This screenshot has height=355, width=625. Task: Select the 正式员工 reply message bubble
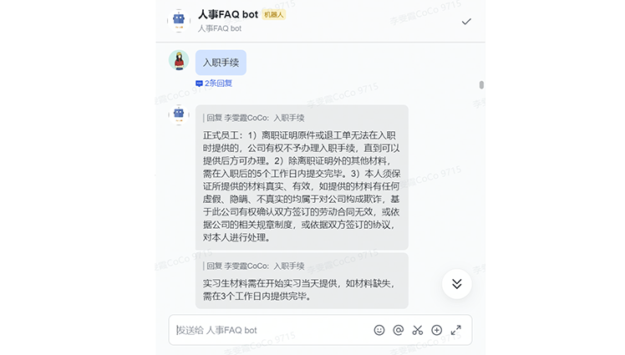pyautogui.click(x=302, y=177)
